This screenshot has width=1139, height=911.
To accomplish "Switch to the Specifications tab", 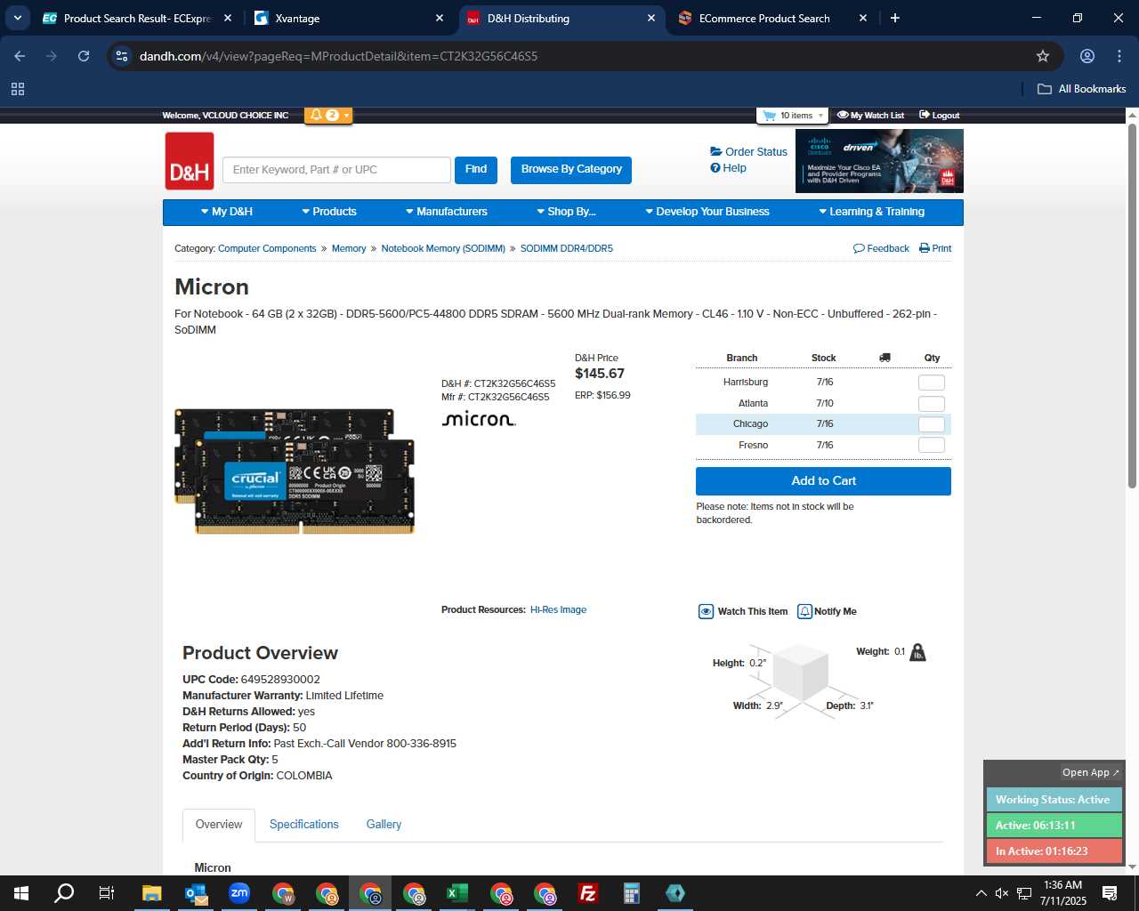I will 304,825.
